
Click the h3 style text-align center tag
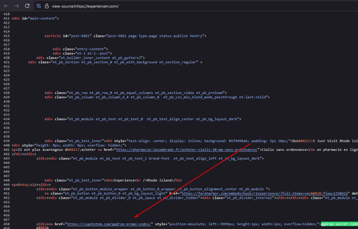pyautogui.click(x=199, y=141)
